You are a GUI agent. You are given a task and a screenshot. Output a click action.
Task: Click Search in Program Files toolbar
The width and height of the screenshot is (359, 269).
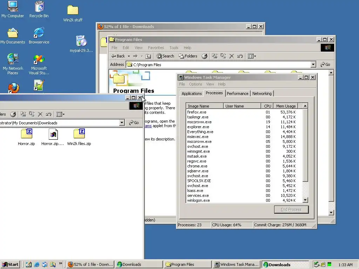165,56
